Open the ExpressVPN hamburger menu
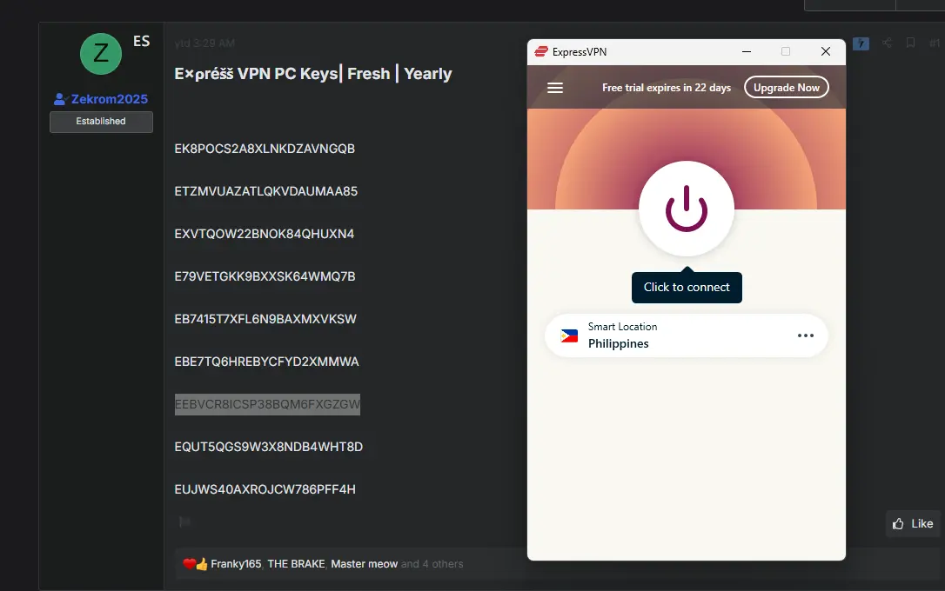This screenshot has height=591, width=945. point(555,88)
